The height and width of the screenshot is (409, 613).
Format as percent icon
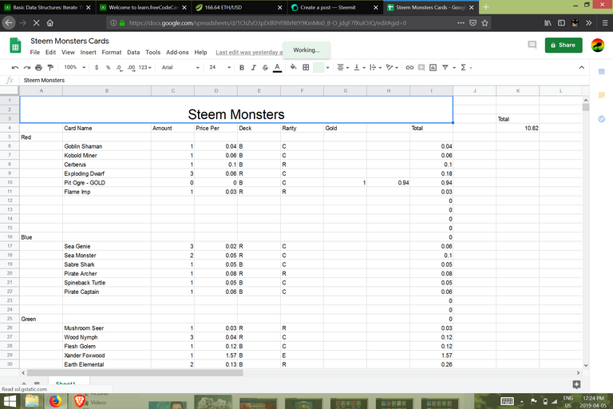[108, 67]
